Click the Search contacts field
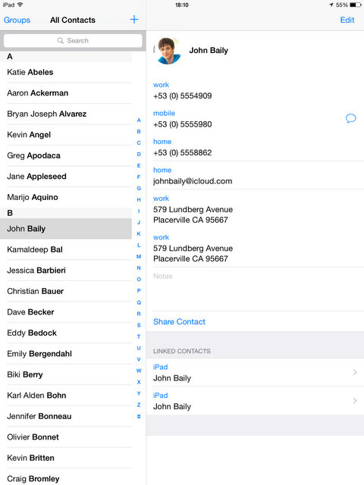The height and width of the screenshot is (485, 364). (73, 40)
